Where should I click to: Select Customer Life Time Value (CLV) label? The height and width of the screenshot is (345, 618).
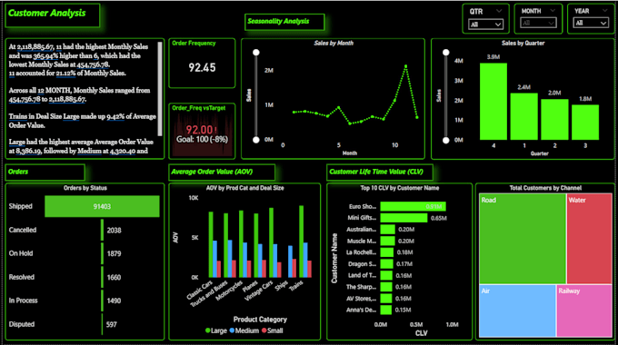(380, 172)
